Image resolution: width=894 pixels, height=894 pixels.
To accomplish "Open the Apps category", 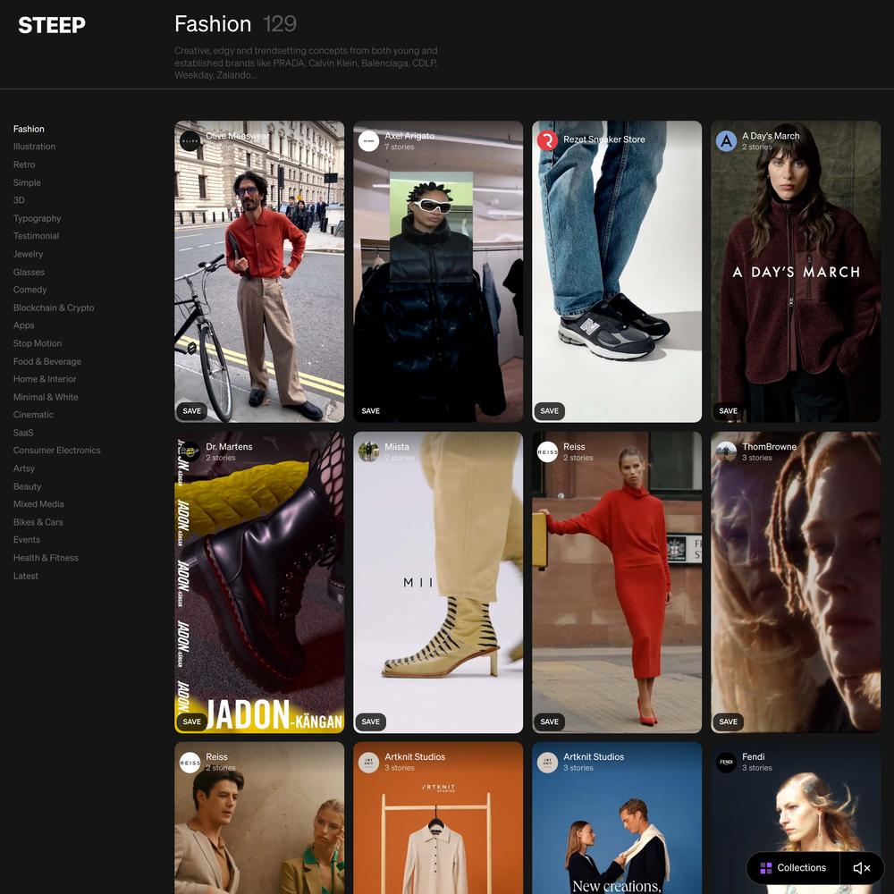I will pos(24,325).
